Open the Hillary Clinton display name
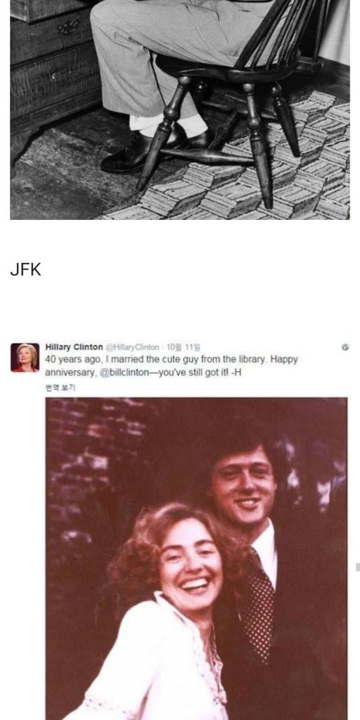This screenshot has height=720, width=360. (x=74, y=347)
